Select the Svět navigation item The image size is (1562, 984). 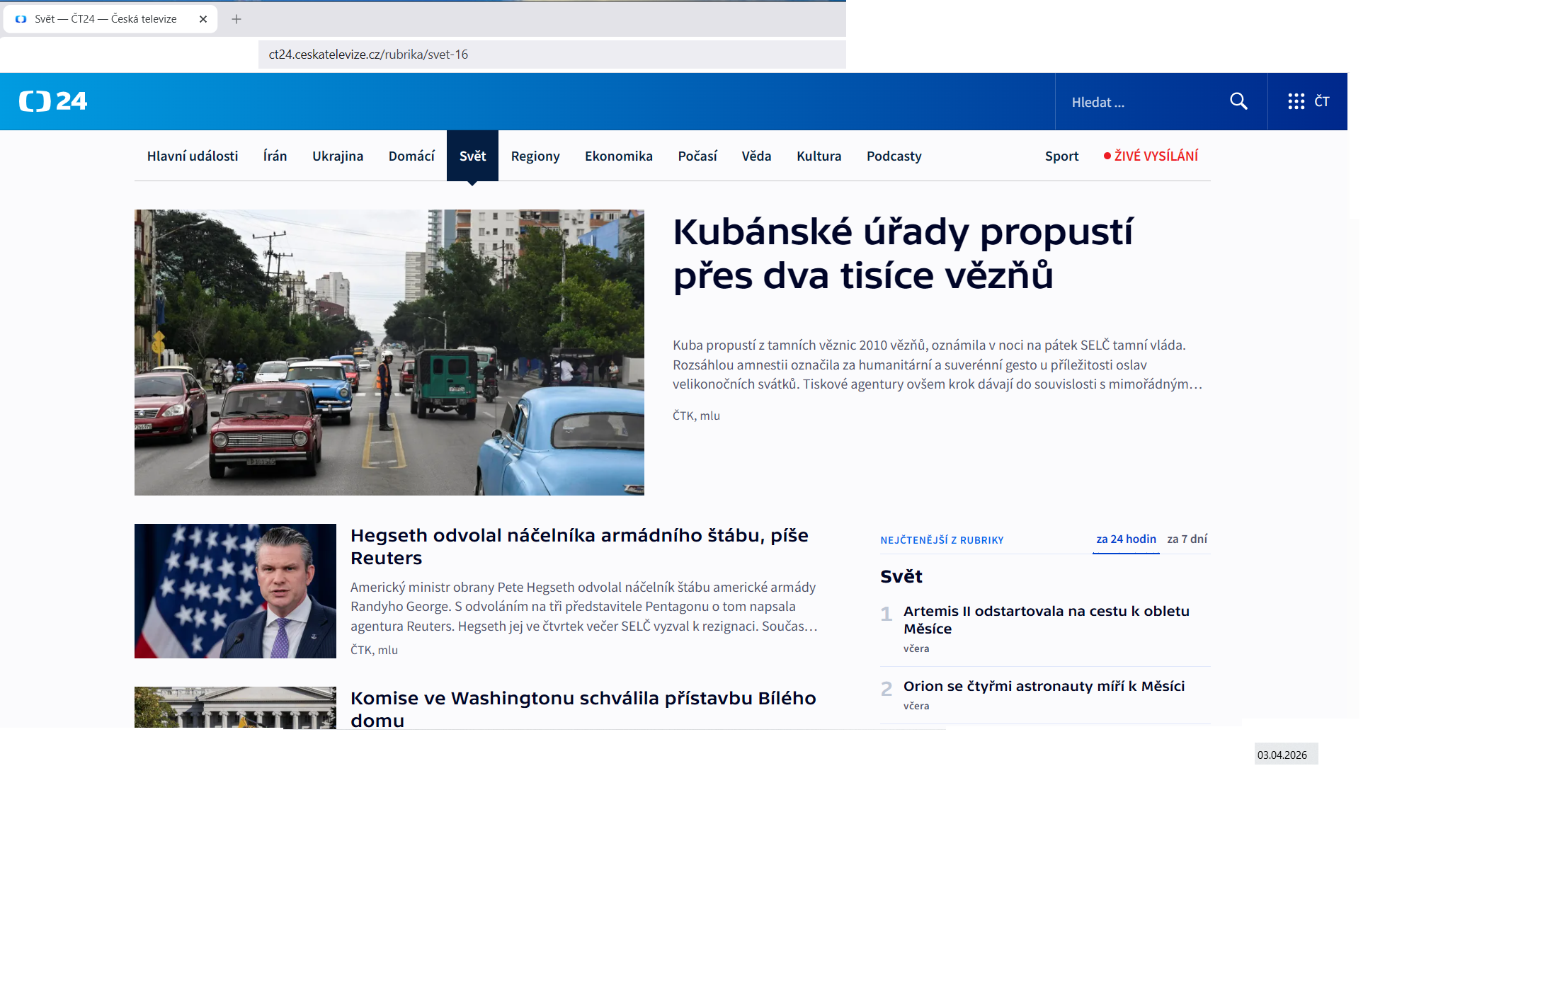pos(472,156)
